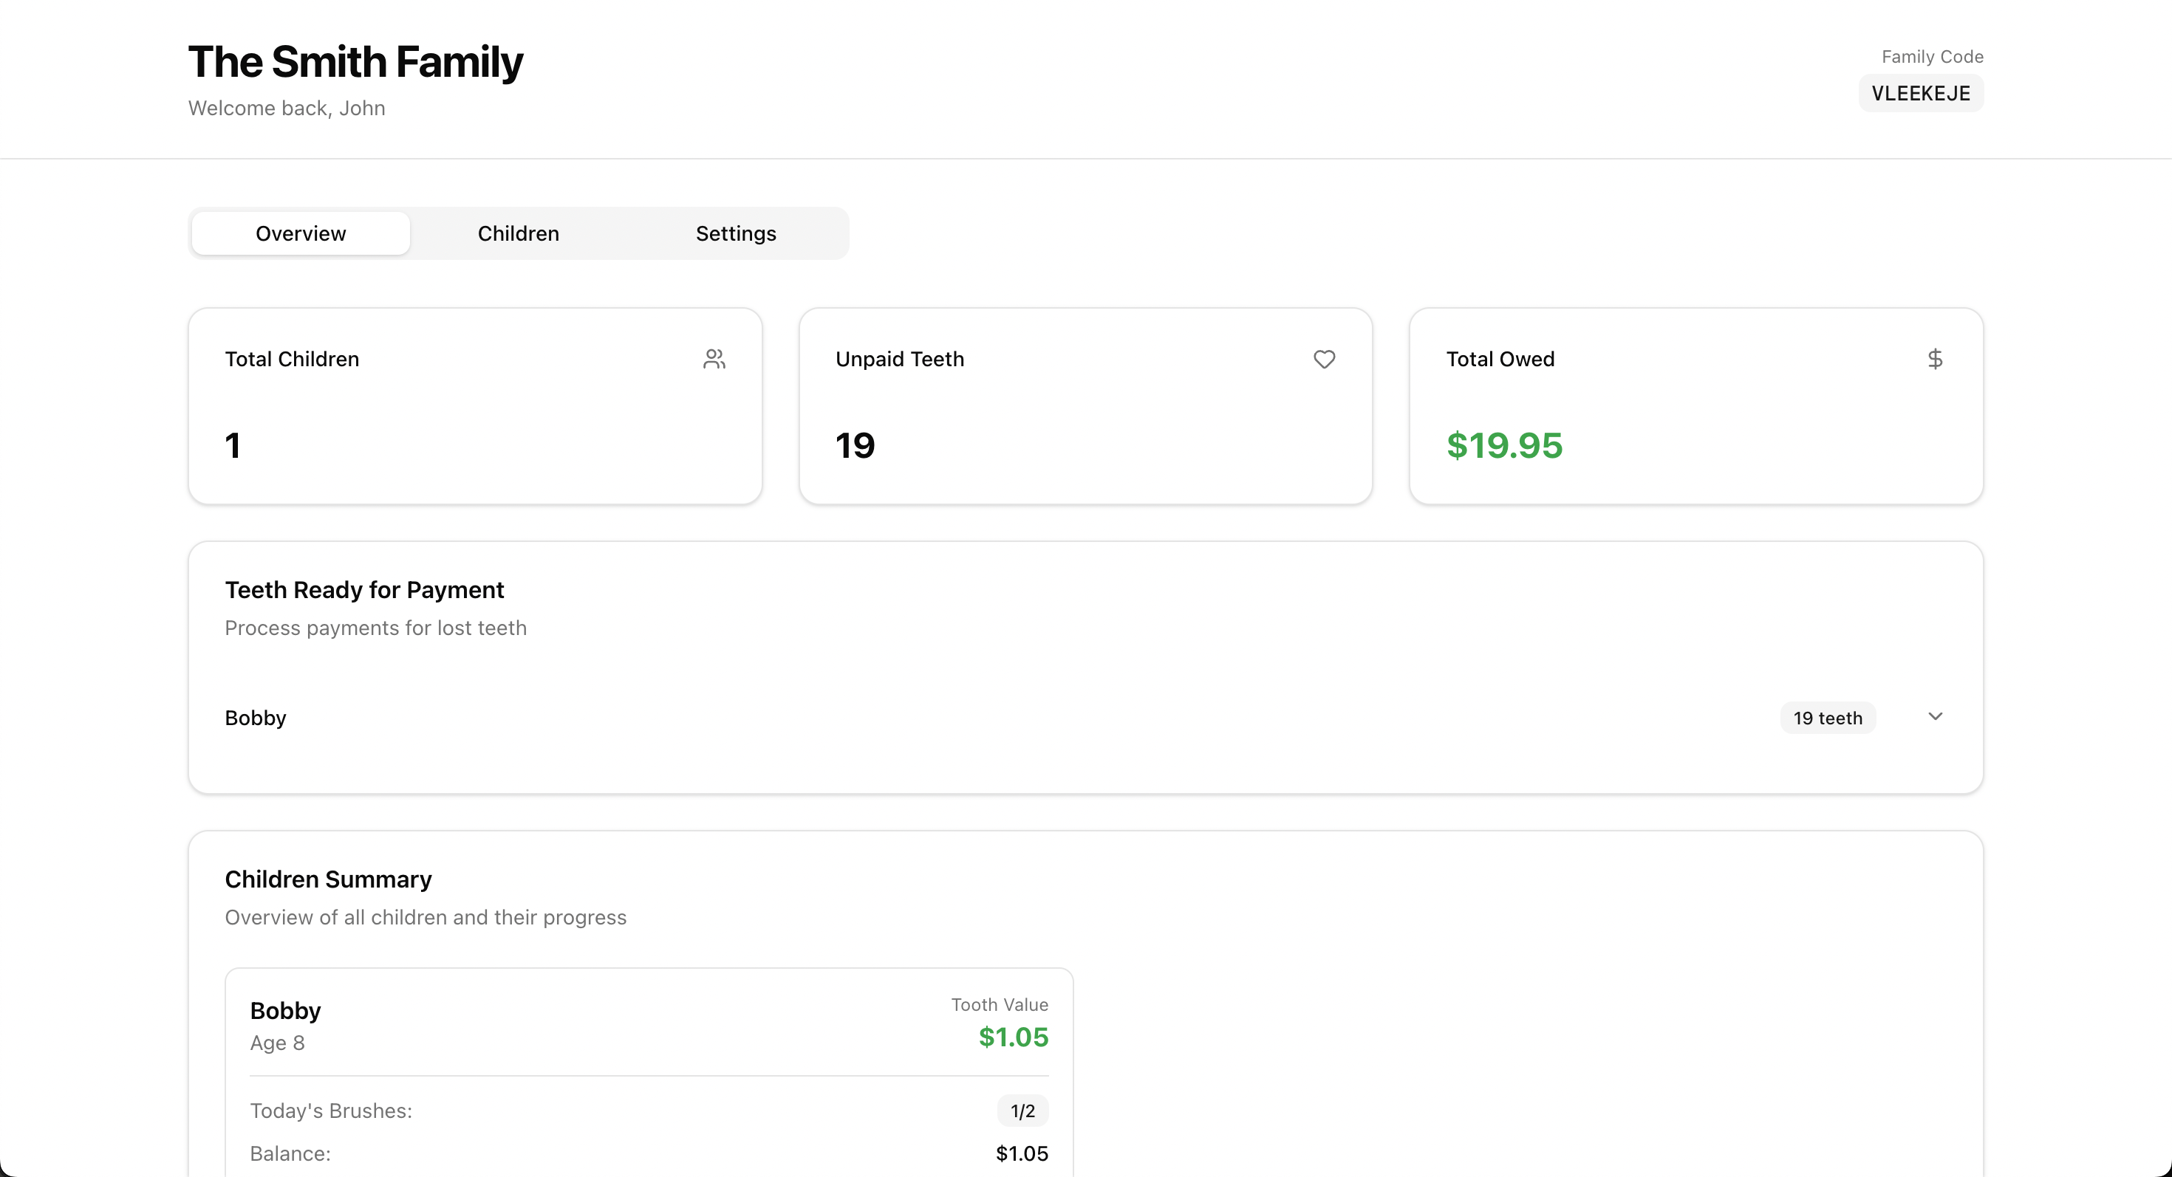Click the Children Summary heading
This screenshot has height=1177, width=2172.
pyautogui.click(x=328, y=879)
